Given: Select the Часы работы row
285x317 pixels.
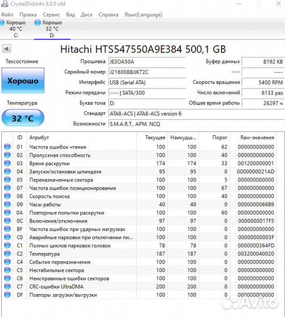Looking at the screenshot, I should click(139, 204).
